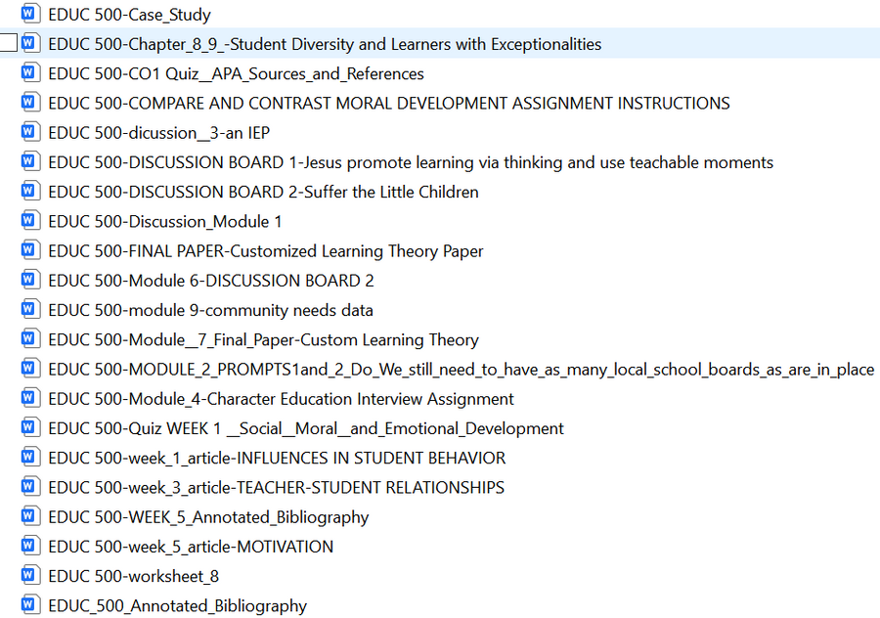Click Word icon for Discussion_Module 1
This screenshot has width=880, height=618.
pyautogui.click(x=30, y=220)
